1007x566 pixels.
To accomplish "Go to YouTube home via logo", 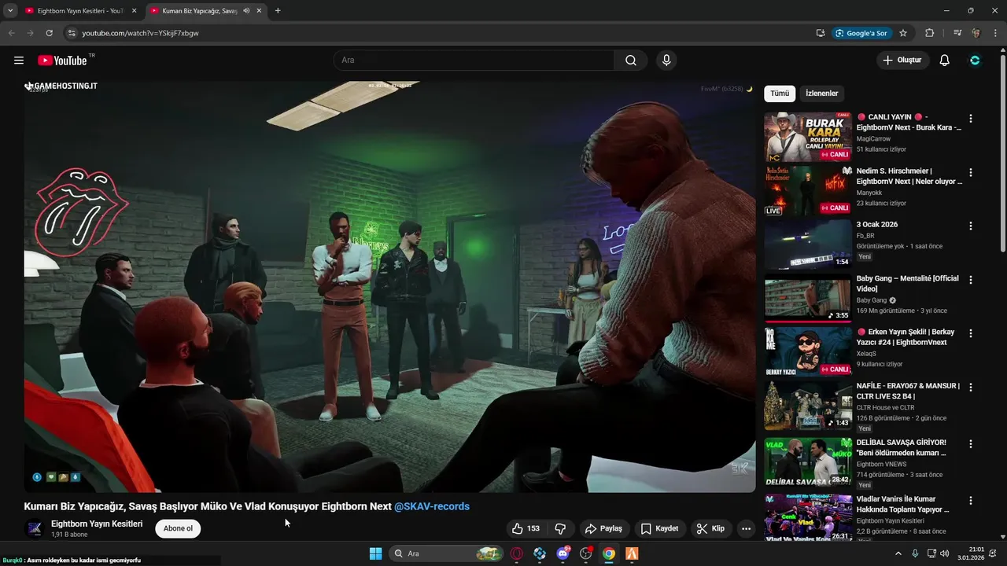I will click(62, 61).
